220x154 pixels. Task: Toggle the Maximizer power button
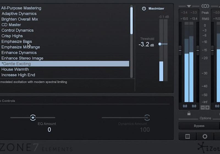[144, 9]
